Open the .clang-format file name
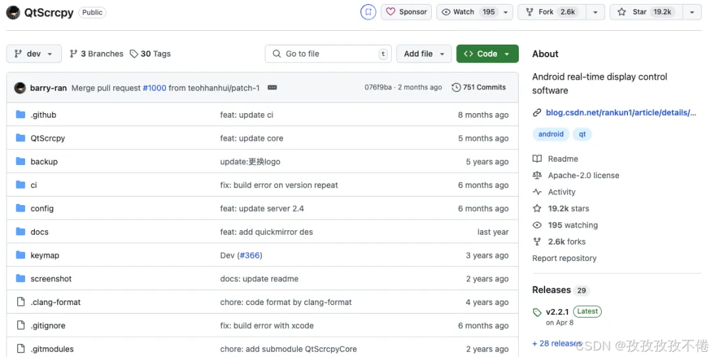711x357 pixels. (55, 302)
